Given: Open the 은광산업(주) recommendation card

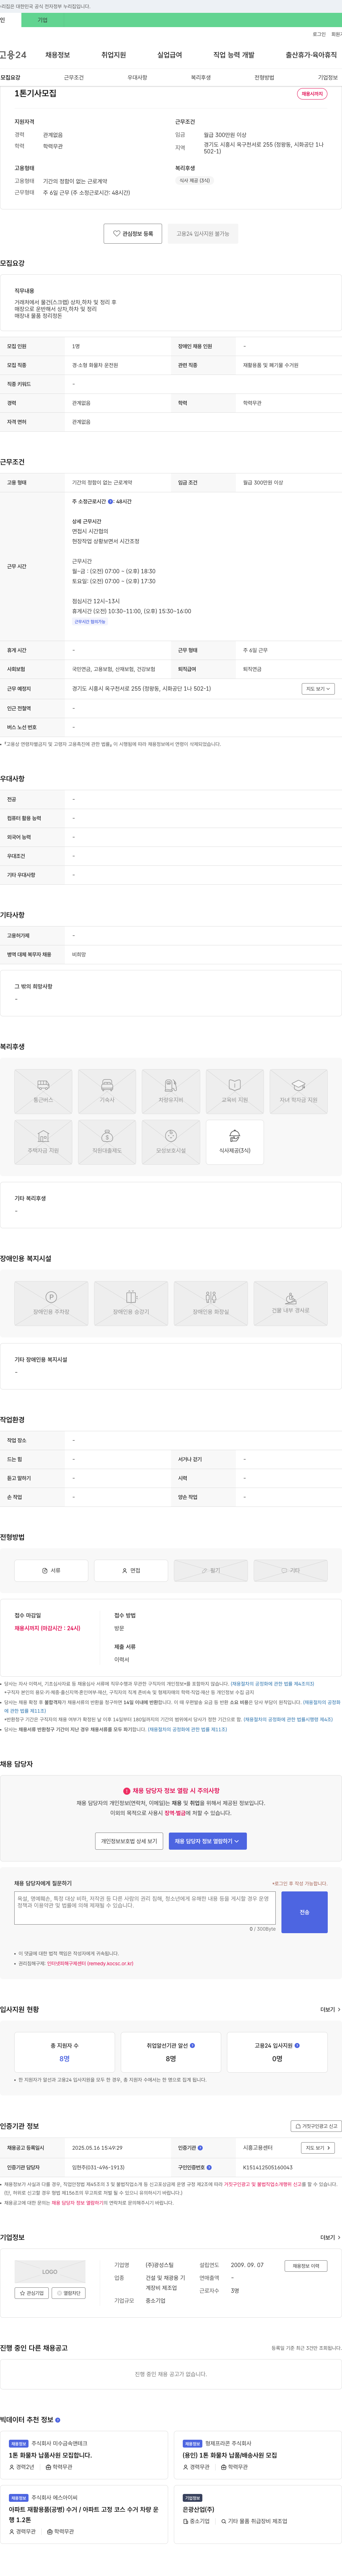Looking at the screenshot, I should tap(258, 2514).
